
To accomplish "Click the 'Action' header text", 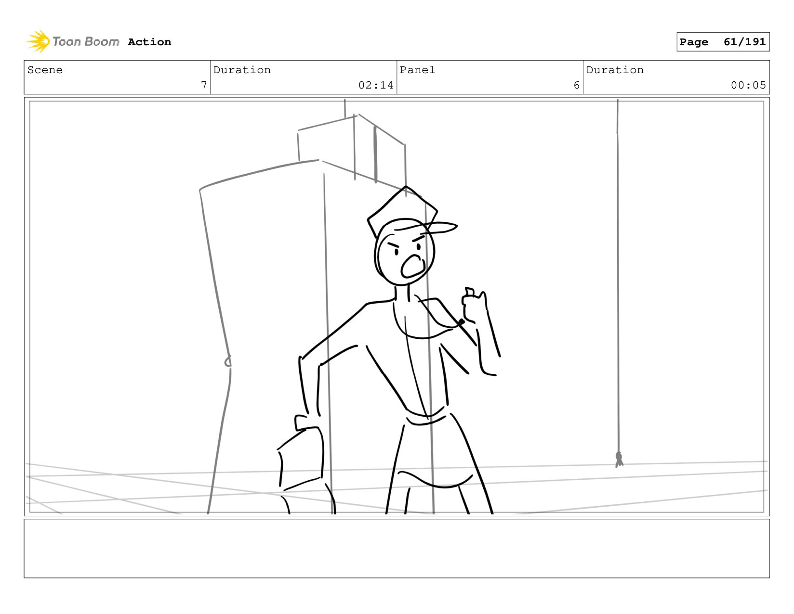I will [149, 42].
